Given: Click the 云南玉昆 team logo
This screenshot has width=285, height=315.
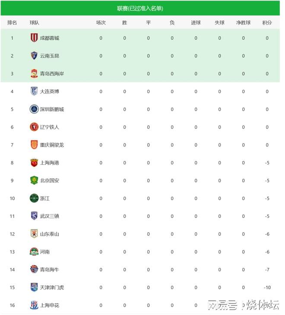Looking at the screenshot, I should [x=34, y=56].
